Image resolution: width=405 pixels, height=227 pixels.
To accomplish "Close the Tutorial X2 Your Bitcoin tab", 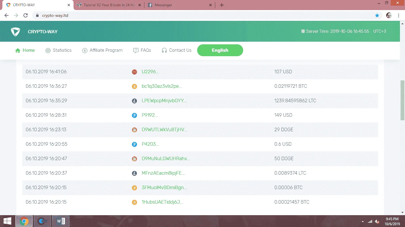I will point(140,5).
